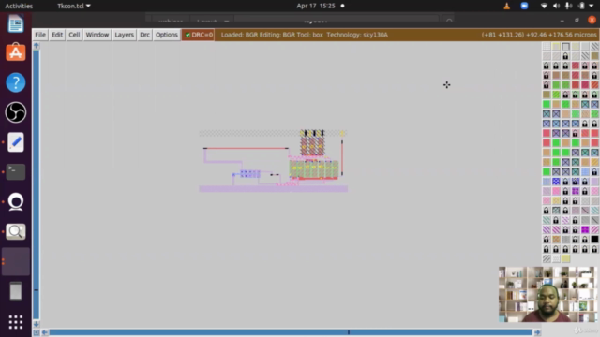This screenshot has height=337, width=600.
Task: Open the Activities overview
Action: click(19, 6)
